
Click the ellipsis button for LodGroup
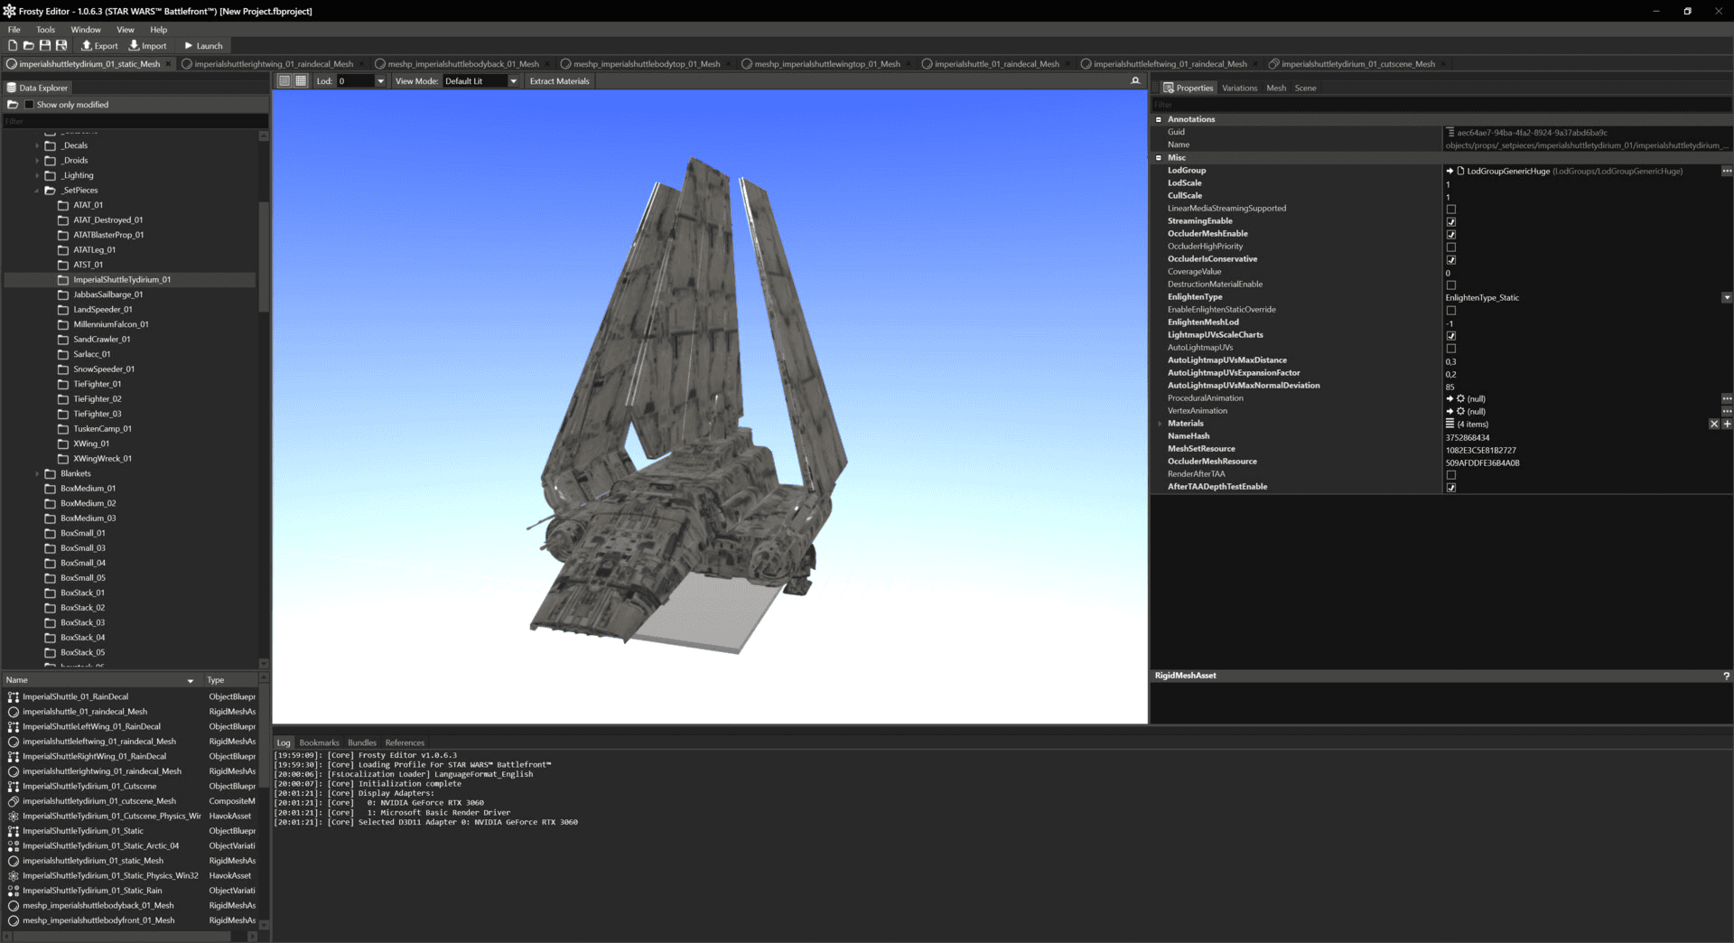pos(1726,171)
